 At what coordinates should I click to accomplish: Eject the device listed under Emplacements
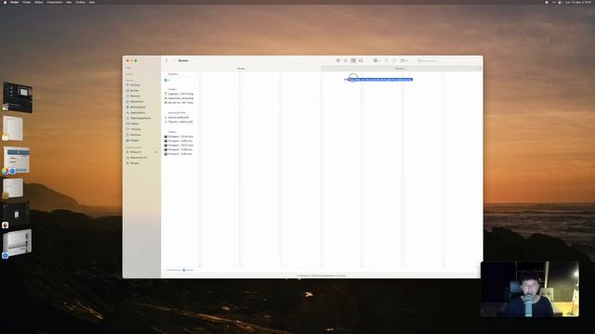click(155, 152)
